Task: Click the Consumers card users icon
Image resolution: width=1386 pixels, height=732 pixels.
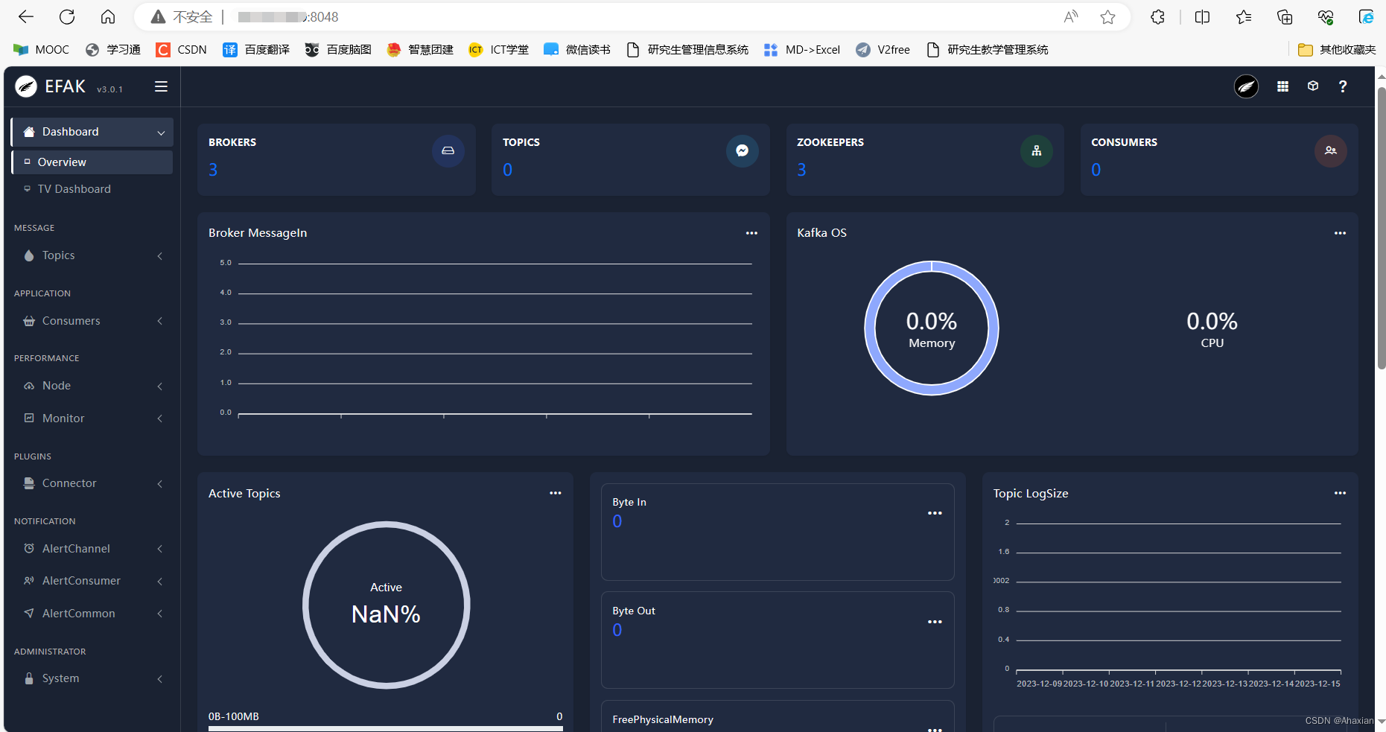Action: pos(1331,150)
